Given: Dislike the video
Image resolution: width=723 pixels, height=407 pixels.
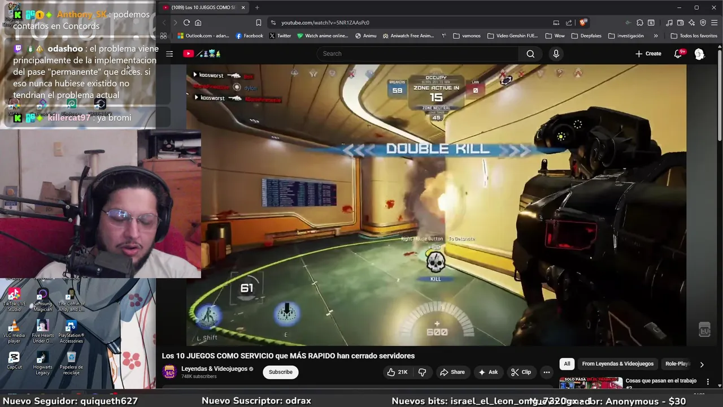Looking at the screenshot, I should tap(422, 372).
